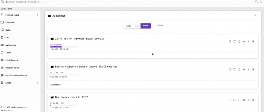Delete the Batman v Superman recording
This screenshot has height=112, width=264.
(x=253, y=69)
